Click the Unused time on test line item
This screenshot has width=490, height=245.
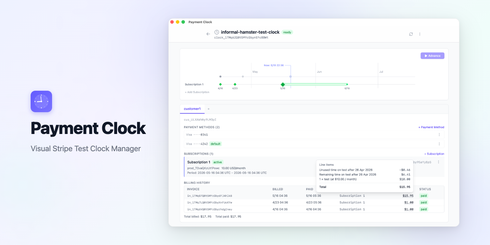(x=364, y=170)
